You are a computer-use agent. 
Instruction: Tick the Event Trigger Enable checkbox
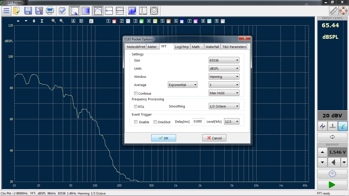(x=136, y=122)
